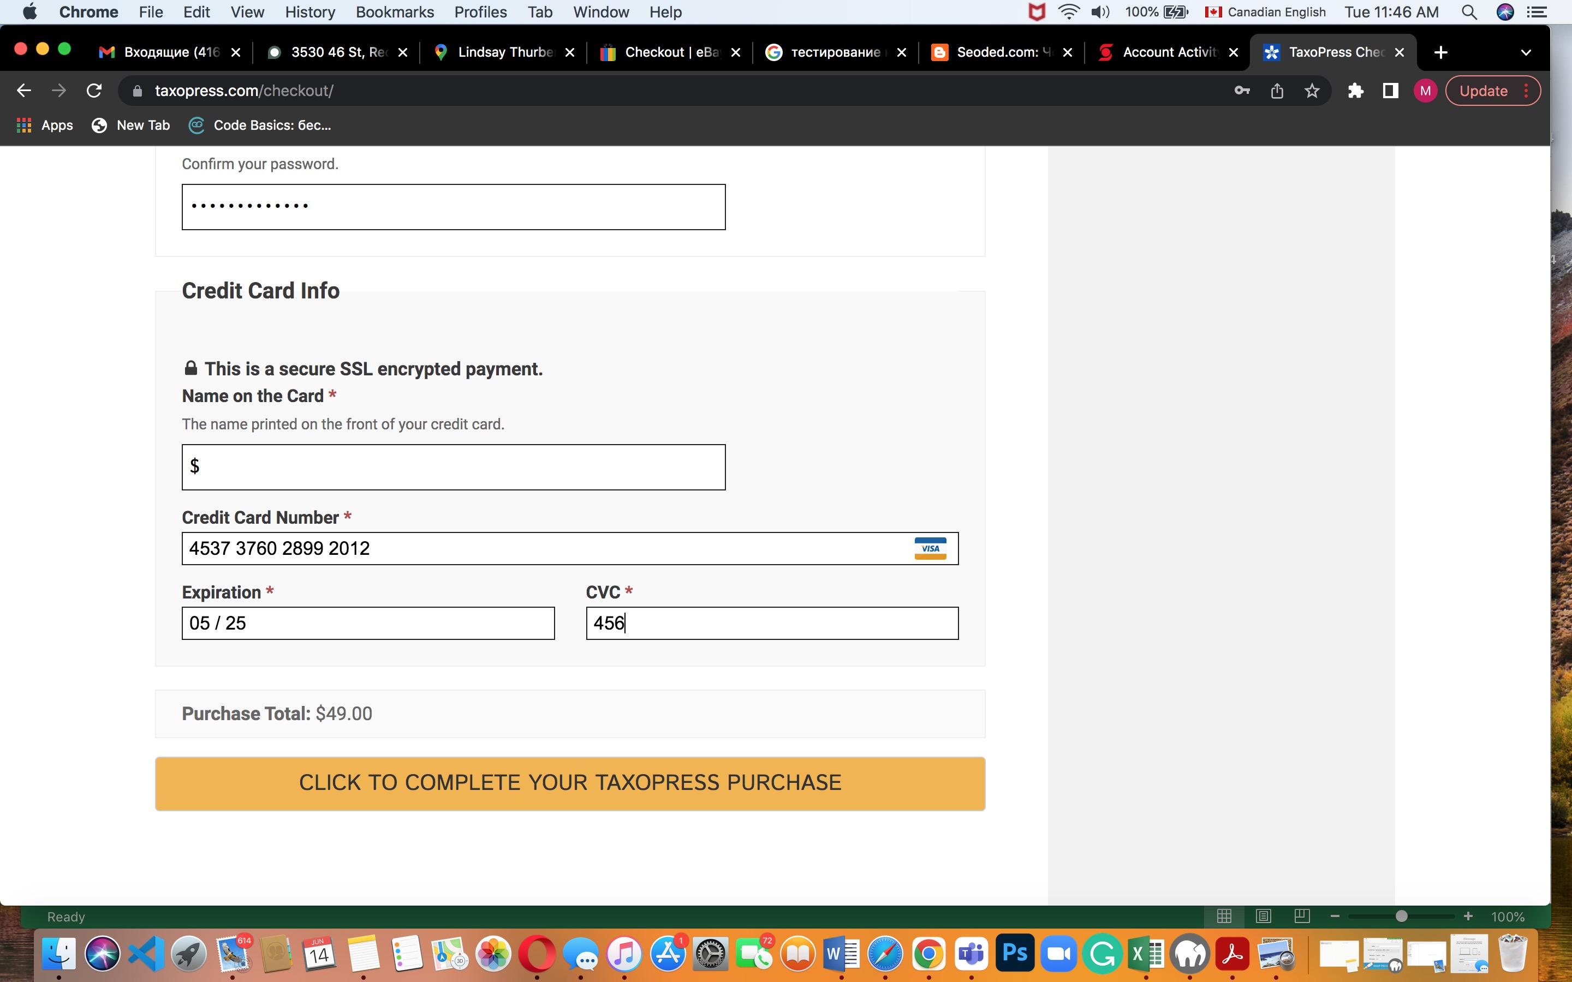This screenshot has width=1572, height=982.
Task: Open the Canadian English input menu
Action: point(1265,11)
